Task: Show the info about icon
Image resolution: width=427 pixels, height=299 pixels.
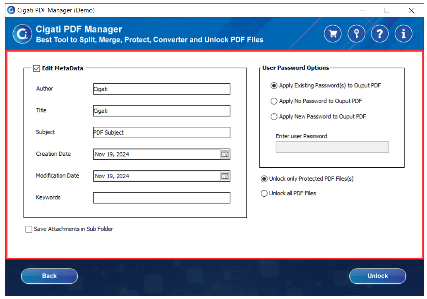Action: click(x=403, y=34)
